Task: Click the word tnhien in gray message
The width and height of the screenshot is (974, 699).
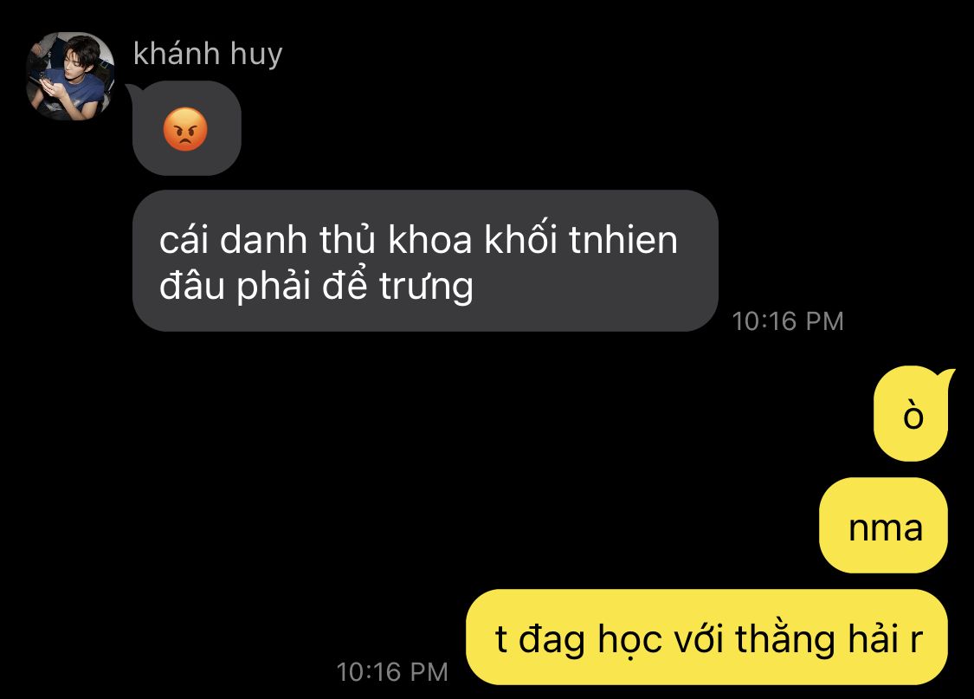Action: pyautogui.click(x=623, y=240)
